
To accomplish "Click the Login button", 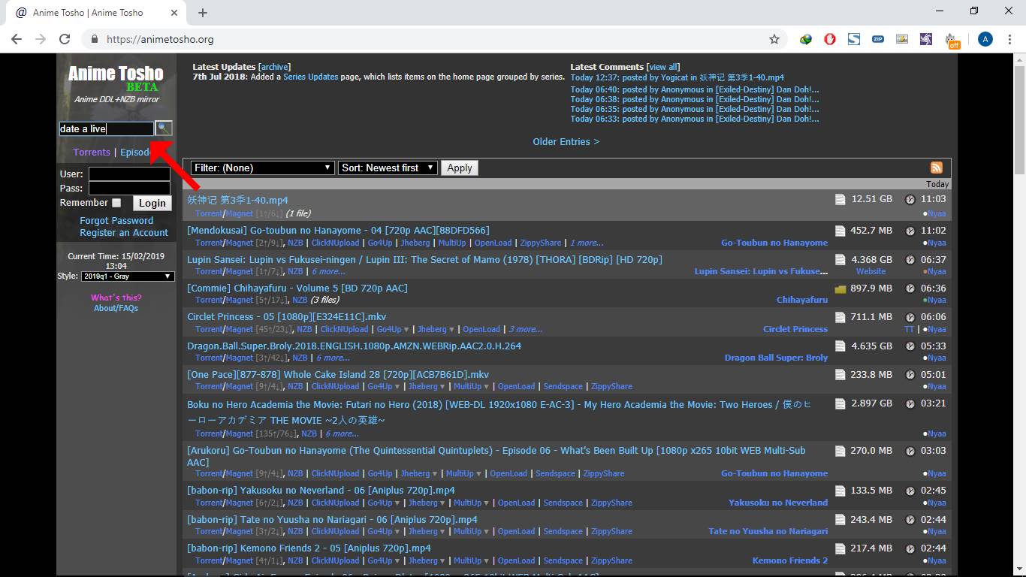I will 152,203.
